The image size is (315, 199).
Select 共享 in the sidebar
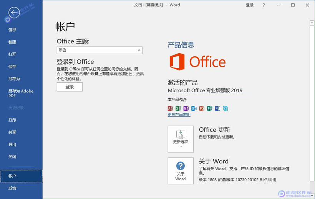[12, 132]
